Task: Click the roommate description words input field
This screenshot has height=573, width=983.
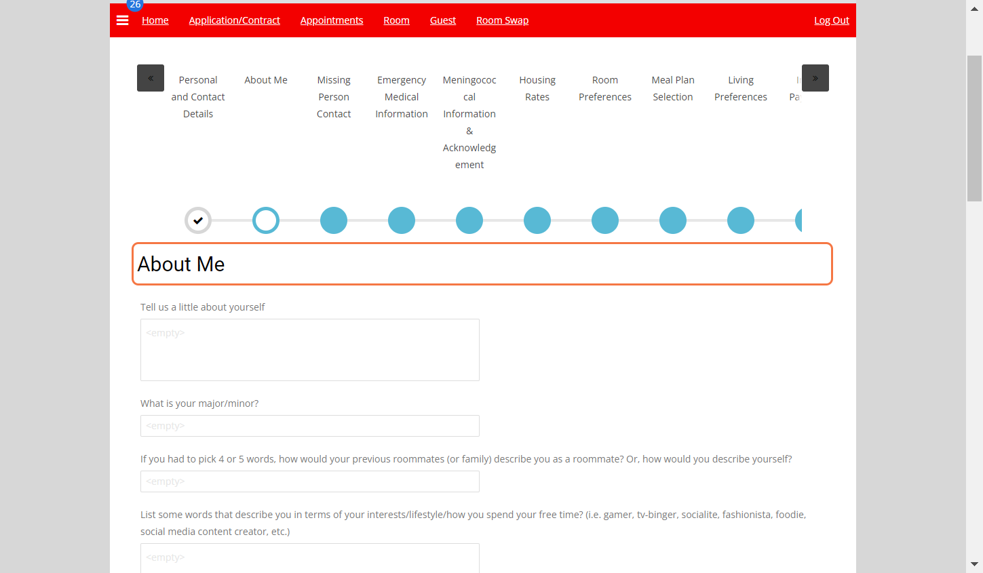Action: [x=310, y=481]
